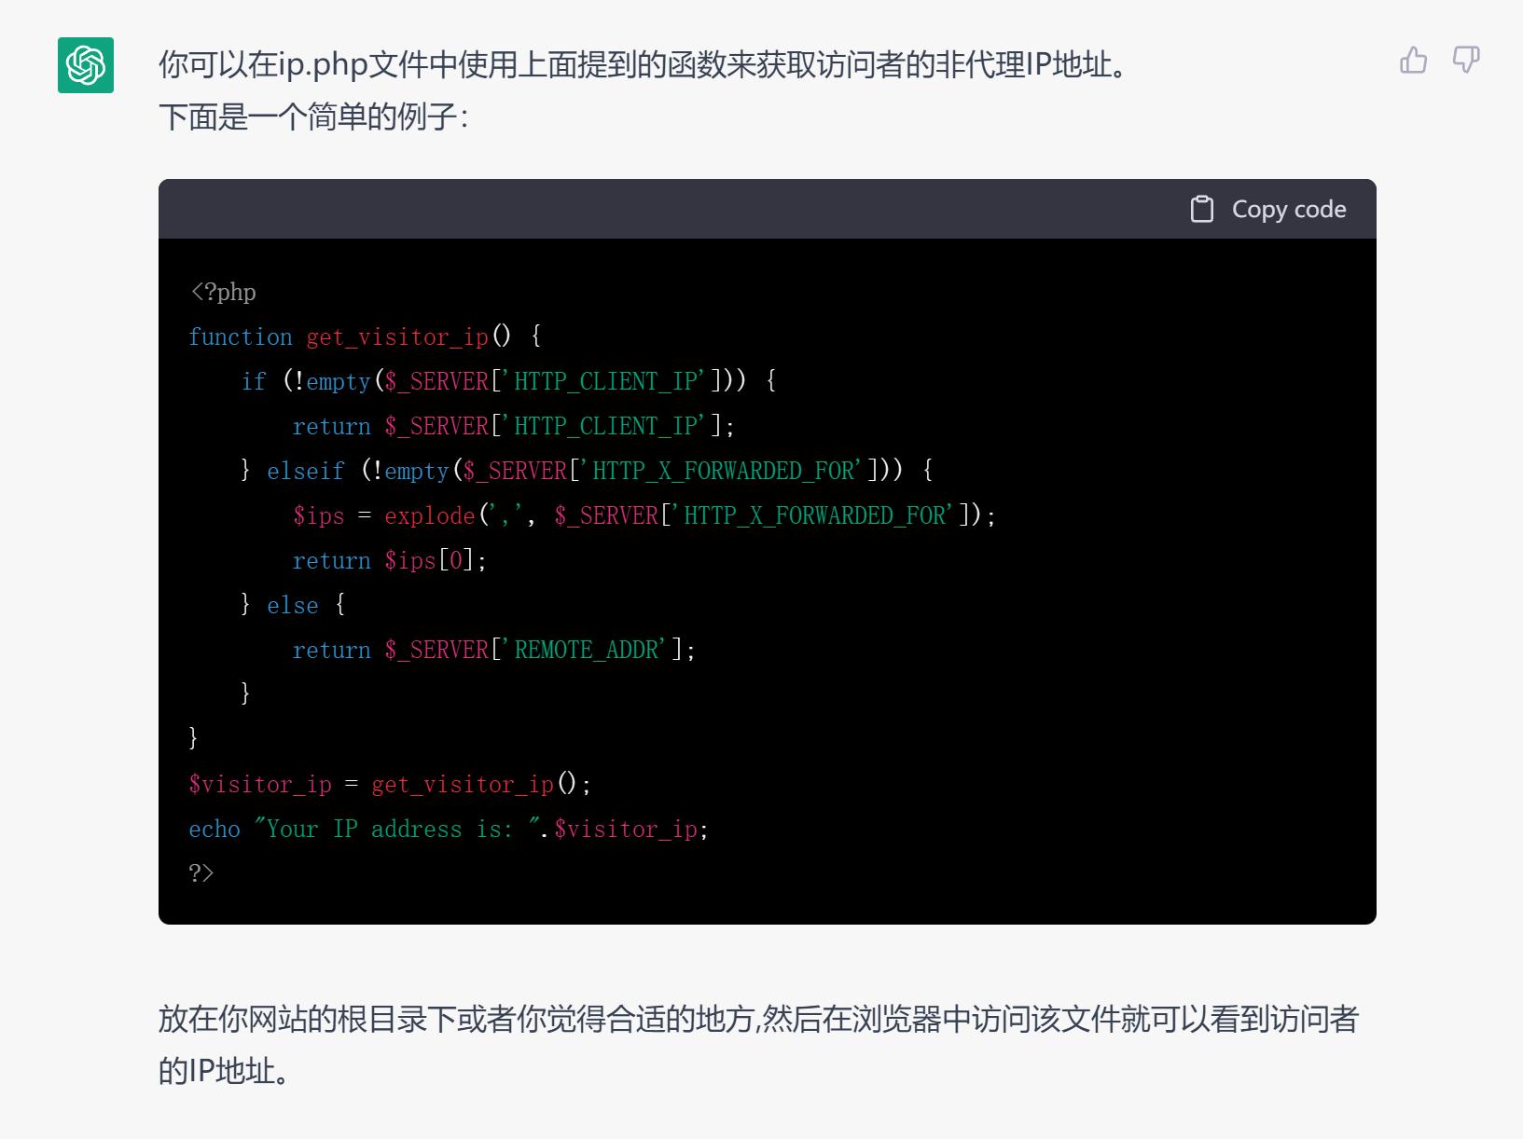Dislike the response with thumbs down
Viewport: 1523px width, 1139px height.
(x=1466, y=61)
